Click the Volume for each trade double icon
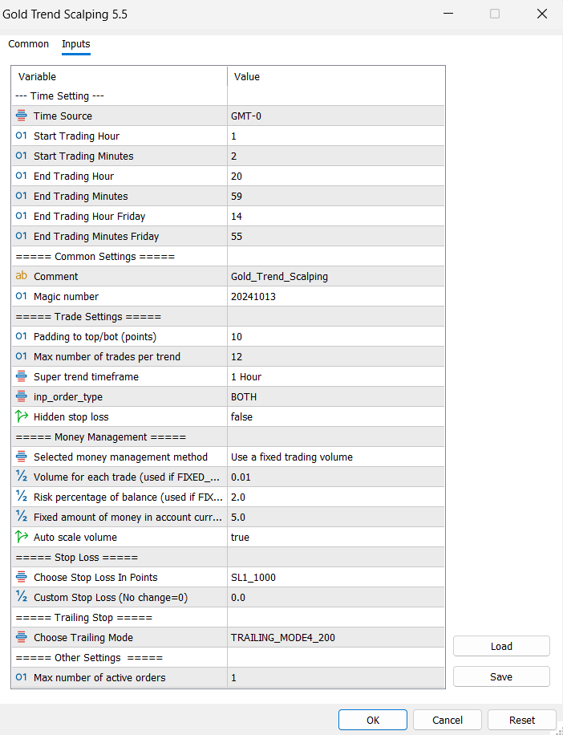Screen dimensions: 563x735 21,477
